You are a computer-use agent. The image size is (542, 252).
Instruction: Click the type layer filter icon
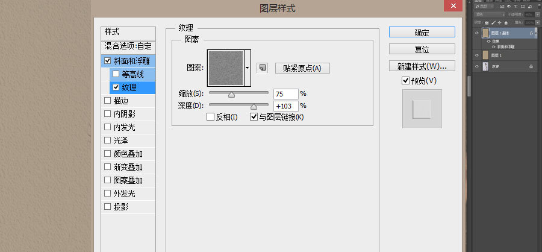pyautogui.click(x=516, y=6)
